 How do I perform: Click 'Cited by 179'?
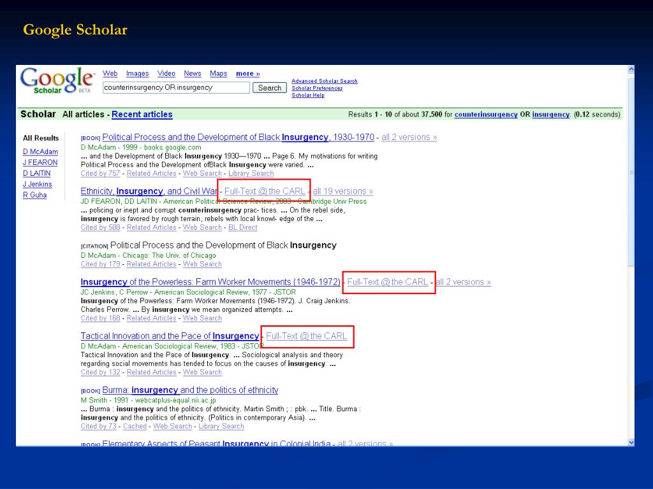100,264
